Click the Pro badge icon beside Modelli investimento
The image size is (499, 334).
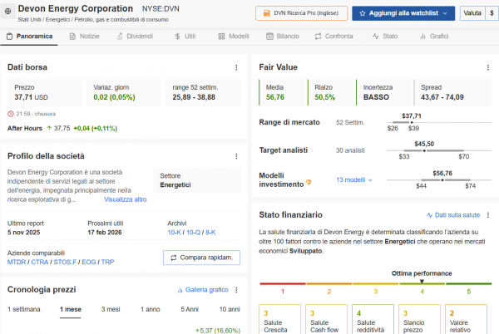309,180
